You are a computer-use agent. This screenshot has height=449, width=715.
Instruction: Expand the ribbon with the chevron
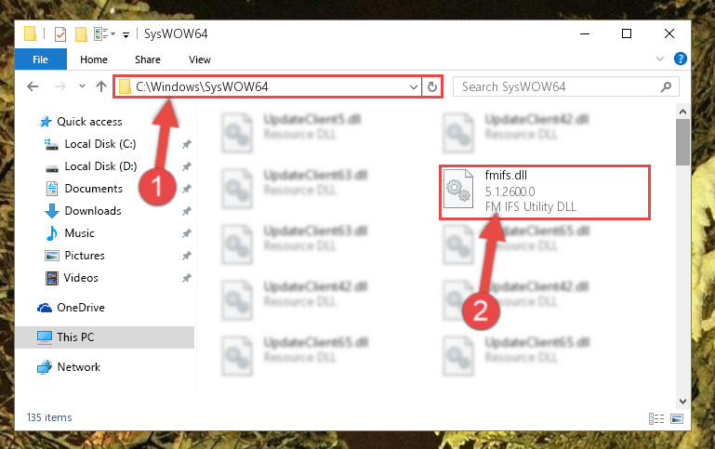click(659, 59)
